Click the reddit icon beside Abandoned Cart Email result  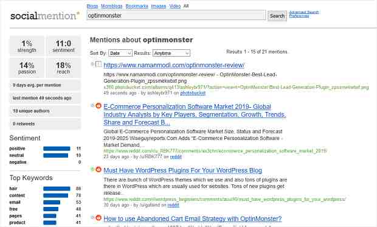pos(99,218)
